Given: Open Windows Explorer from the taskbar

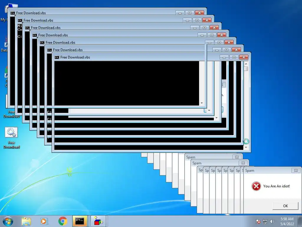Looking at the screenshot, I should (26, 221).
